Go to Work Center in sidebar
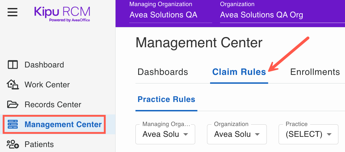This screenshot has height=152, width=345. (47, 85)
